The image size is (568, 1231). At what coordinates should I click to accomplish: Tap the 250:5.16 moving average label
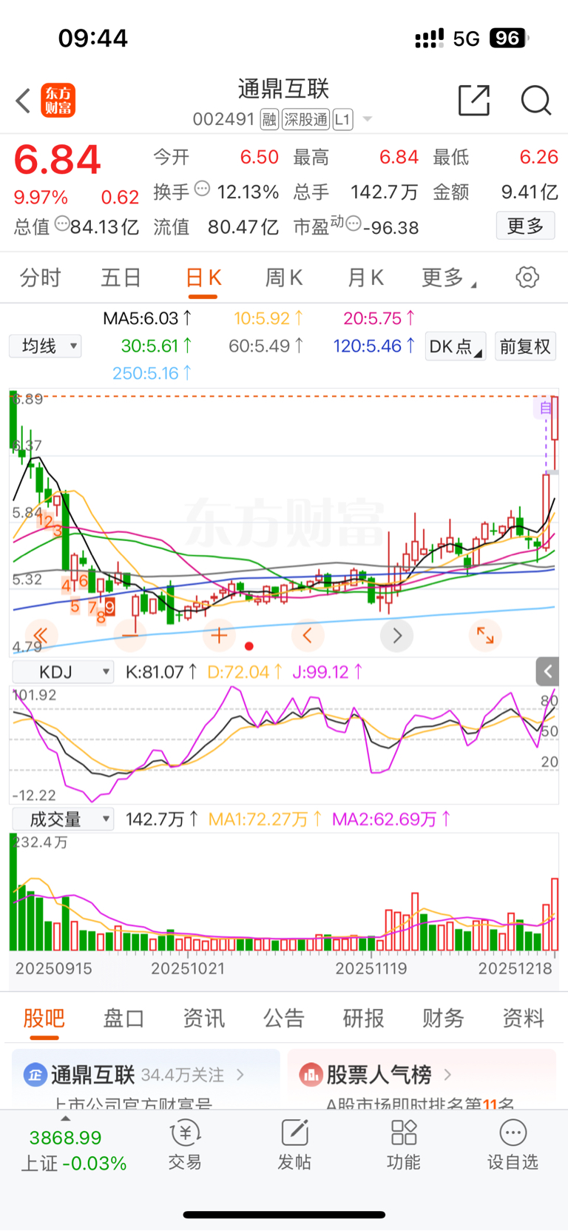pos(152,373)
